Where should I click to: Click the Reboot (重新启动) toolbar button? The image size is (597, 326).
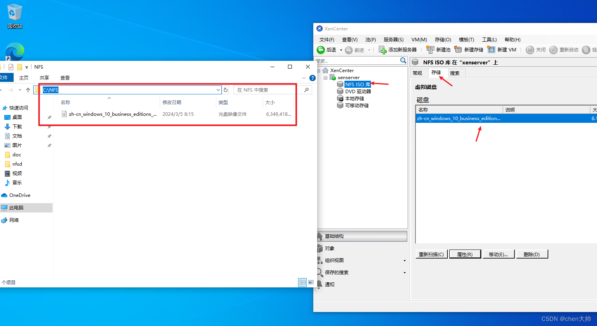(564, 50)
